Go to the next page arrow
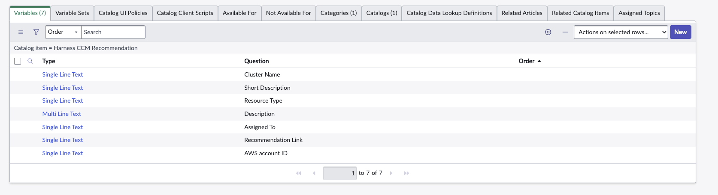This screenshot has height=195, width=718. pos(391,173)
